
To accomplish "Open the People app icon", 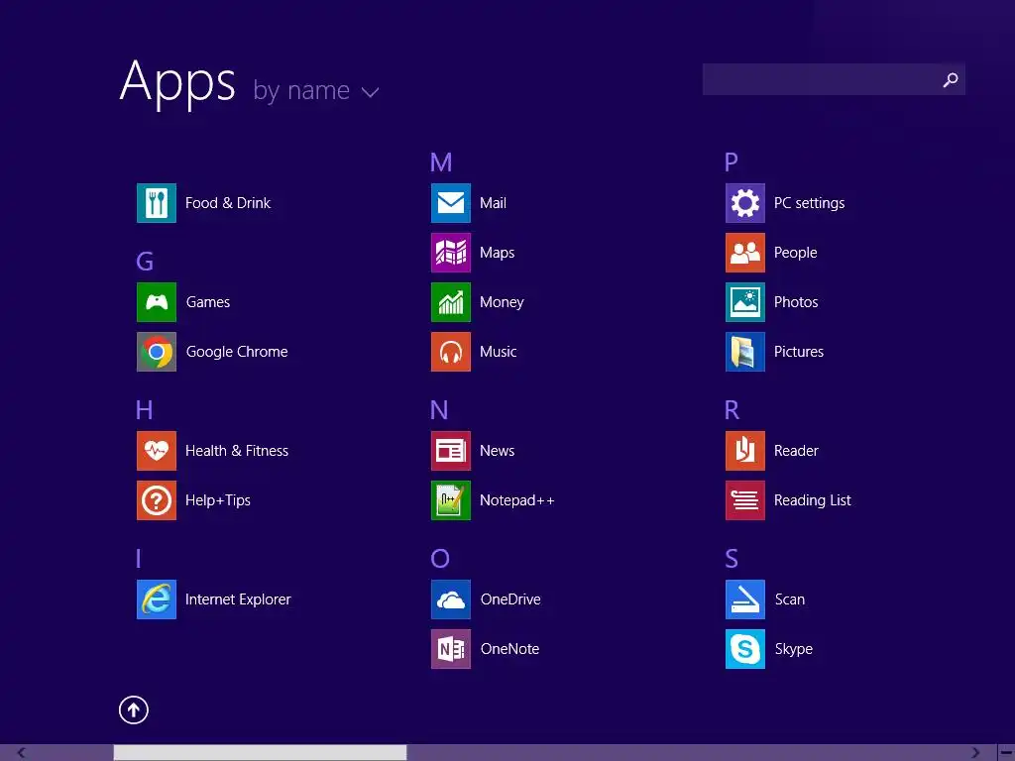I will [x=745, y=253].
